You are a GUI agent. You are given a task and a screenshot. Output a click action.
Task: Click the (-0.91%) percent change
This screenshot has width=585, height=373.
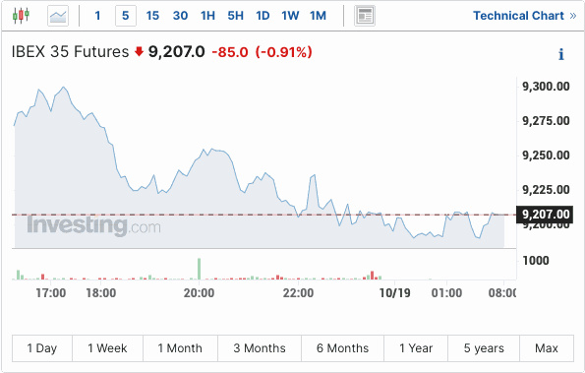pos(283,52)
